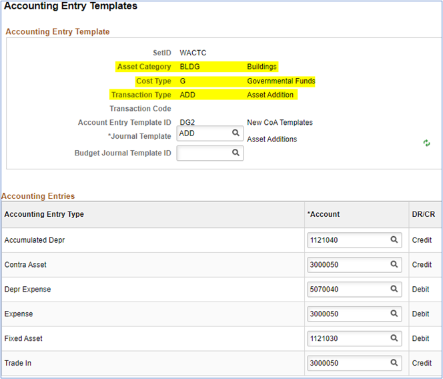Image resolution: width=443 pixels, height=379 pixels.
Task: Select the Fixed Asset account field 1121030
Action: (x=347, y=339)
